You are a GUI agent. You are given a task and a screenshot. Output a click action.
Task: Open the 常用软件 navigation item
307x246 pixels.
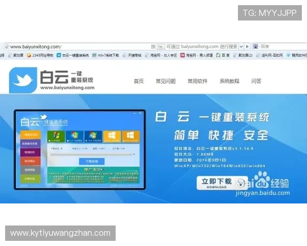(x=198, y=81)
